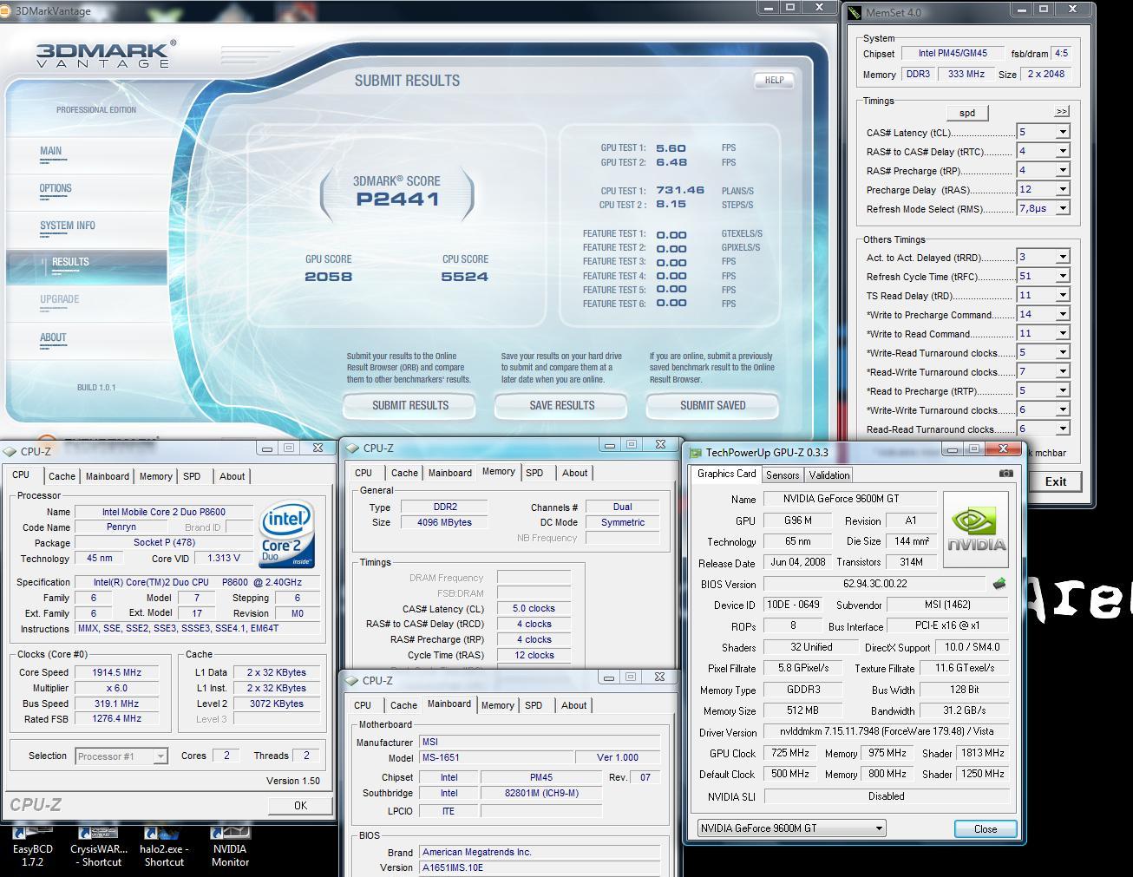Click the MemSet 4.0 title bar icon
Viewport: 1133px width, 877px height.
click(x=855, y=12)
